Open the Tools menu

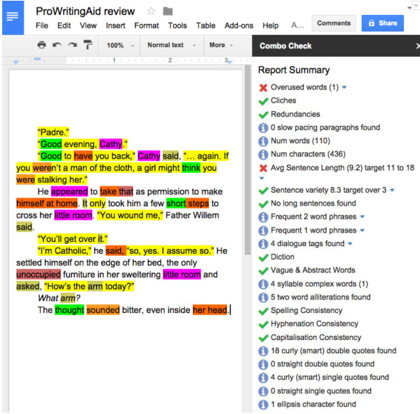point(177,26)
